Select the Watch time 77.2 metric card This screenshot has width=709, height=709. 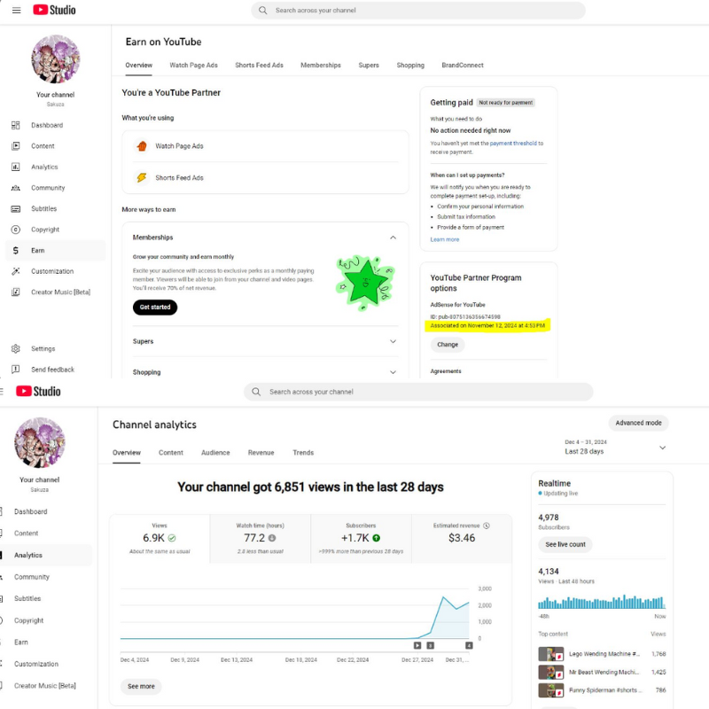[261, 539]
